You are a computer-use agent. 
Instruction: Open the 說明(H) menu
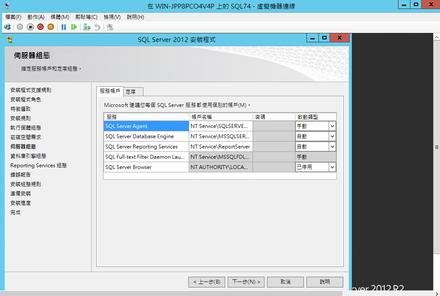click(135, 17)
